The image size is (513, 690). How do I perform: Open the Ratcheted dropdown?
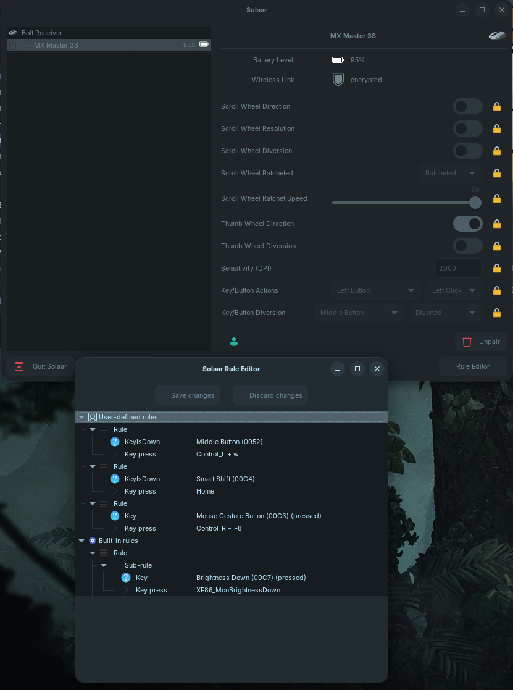[x=450, y=173]
